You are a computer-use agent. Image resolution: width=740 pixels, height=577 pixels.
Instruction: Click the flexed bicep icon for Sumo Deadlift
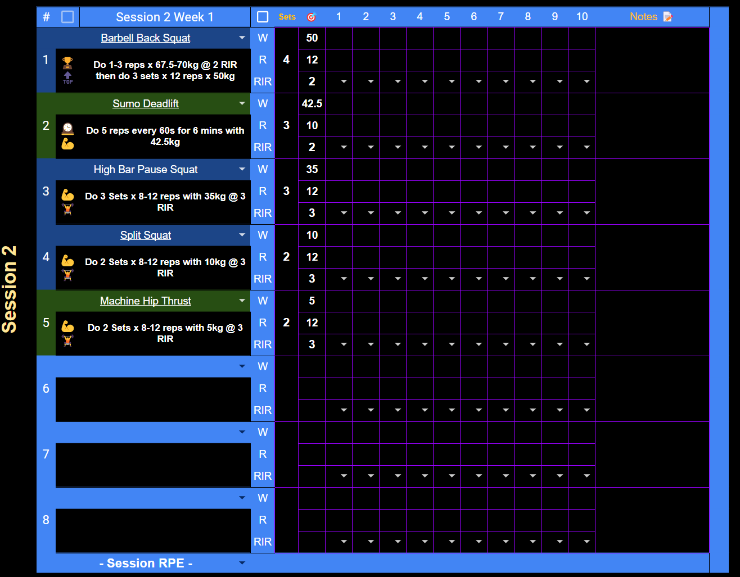pyautogui.click(x=69, y=144)
